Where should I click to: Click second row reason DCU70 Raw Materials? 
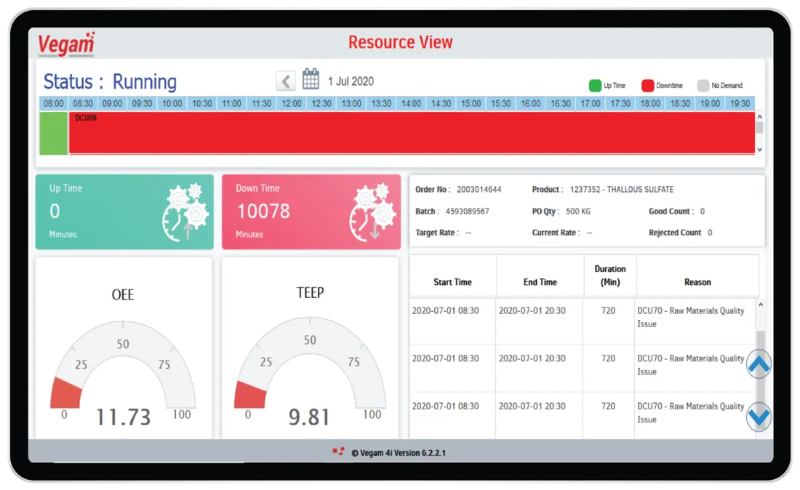pos(690,365)
